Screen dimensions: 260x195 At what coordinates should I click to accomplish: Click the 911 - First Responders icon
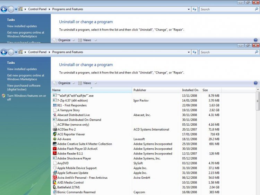(54, 105)
